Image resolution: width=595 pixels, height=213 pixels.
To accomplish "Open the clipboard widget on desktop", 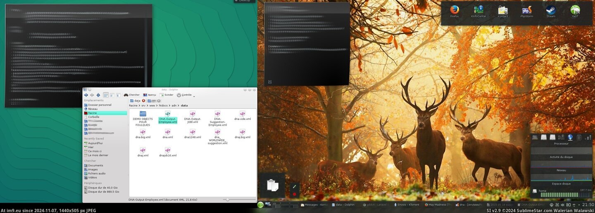I will click(x=272, y=185).
